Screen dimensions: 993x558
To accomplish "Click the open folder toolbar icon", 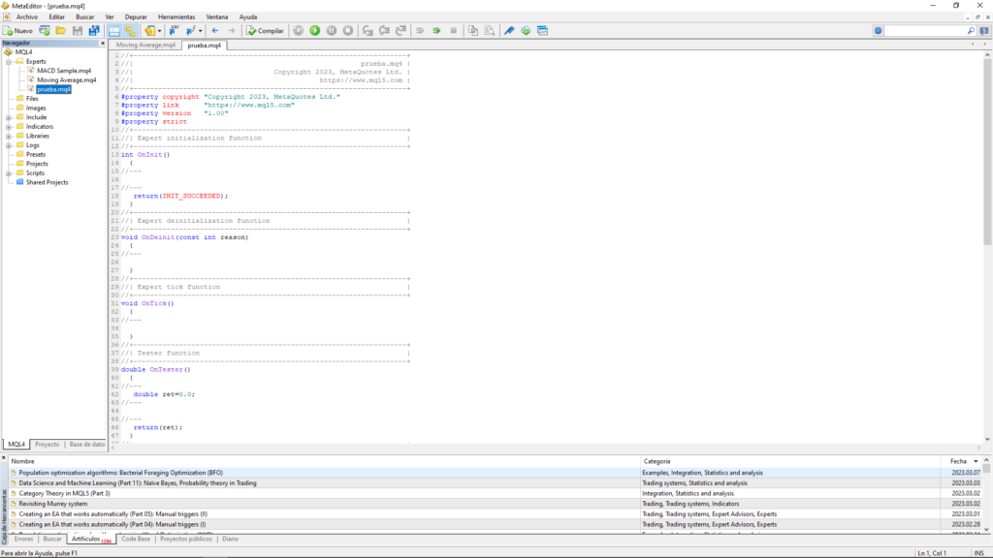I will (61, 30).
